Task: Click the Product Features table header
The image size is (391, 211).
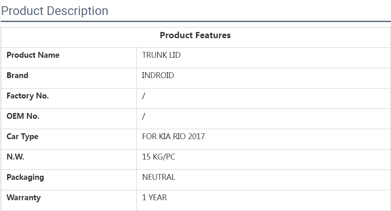Action: point(195,36)
